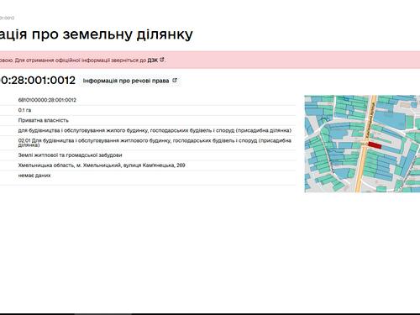Click external link icon next to ДЗК

click(x=161, y=60)
